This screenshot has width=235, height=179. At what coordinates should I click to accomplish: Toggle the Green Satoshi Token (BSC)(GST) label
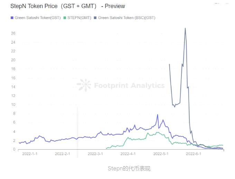(x=126, y=18)
